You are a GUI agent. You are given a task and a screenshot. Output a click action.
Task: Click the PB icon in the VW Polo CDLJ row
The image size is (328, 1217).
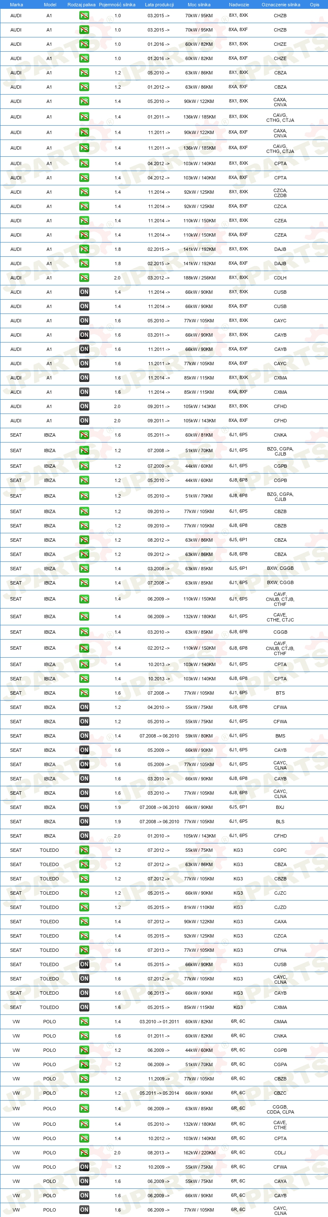[84, 1152]
